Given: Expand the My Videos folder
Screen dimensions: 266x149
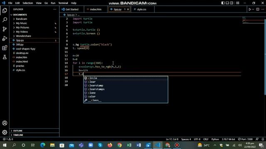Looking at the screenshot, I should click(34, 31).
